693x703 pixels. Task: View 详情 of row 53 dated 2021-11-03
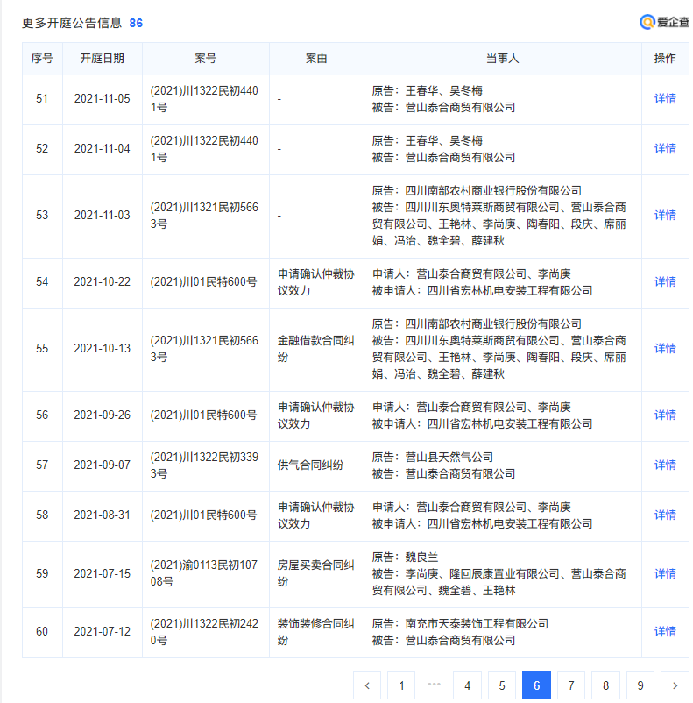click(x=665, y=216)
